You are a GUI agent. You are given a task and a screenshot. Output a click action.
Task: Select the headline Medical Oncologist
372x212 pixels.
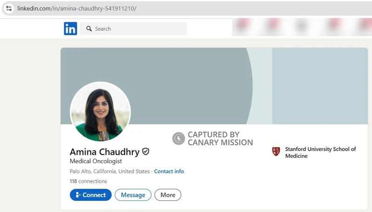[96, 161]
